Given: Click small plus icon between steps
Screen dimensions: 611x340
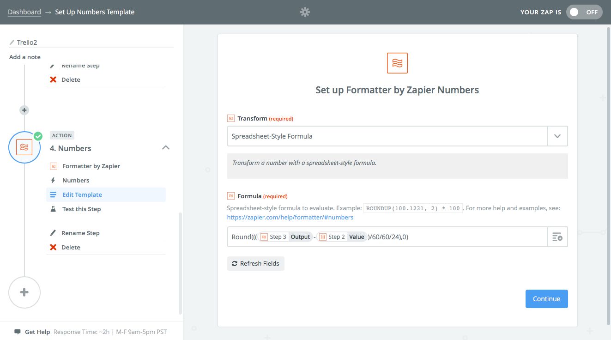Looking at the screenshot, I should pyautogui.click(x=24, y=110).
